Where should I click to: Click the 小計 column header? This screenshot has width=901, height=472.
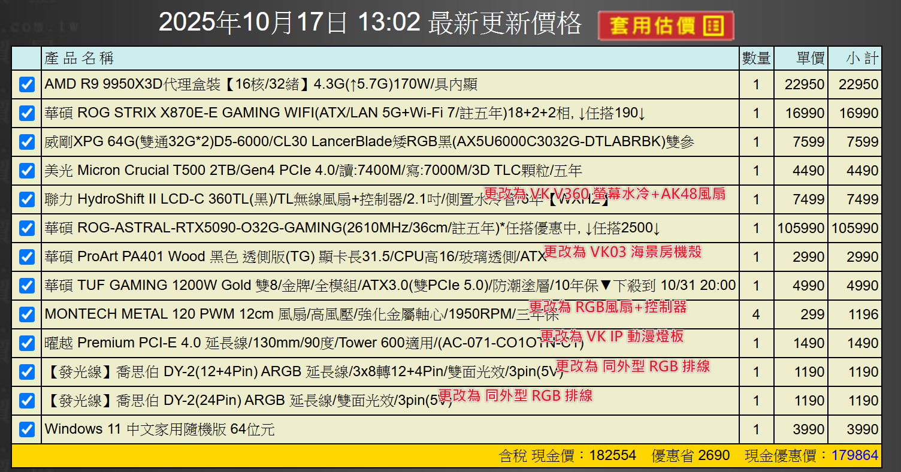[861, 58]
